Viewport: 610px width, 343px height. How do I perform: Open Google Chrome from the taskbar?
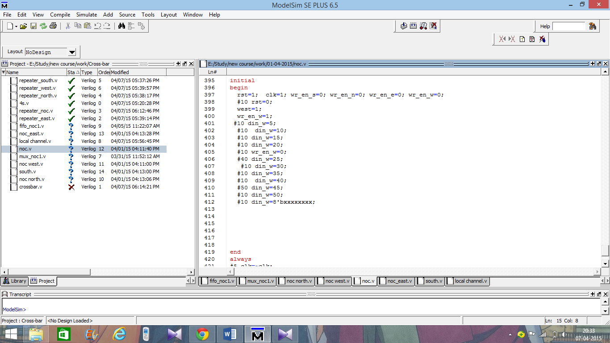pos(202,334)
